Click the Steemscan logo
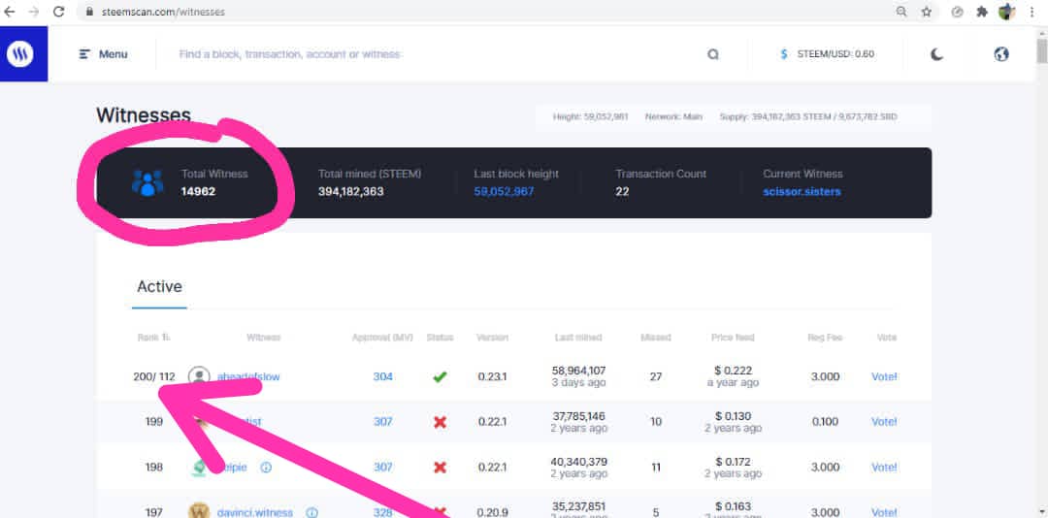1048x518 pixels. tap(20, 53)
